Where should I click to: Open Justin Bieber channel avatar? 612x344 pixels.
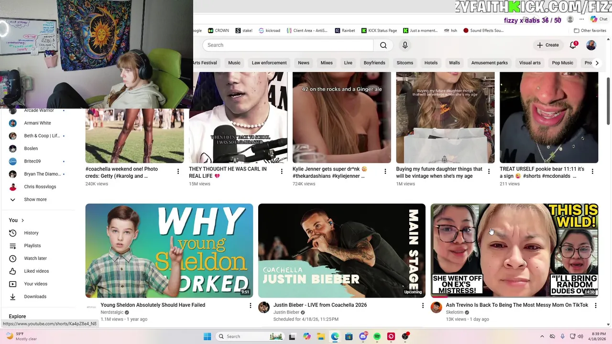264,307
